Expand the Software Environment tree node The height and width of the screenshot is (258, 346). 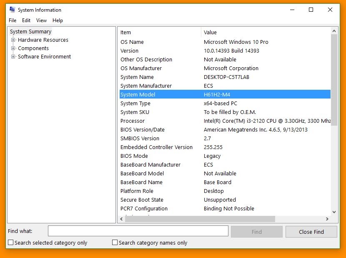(x=13, y=57)
